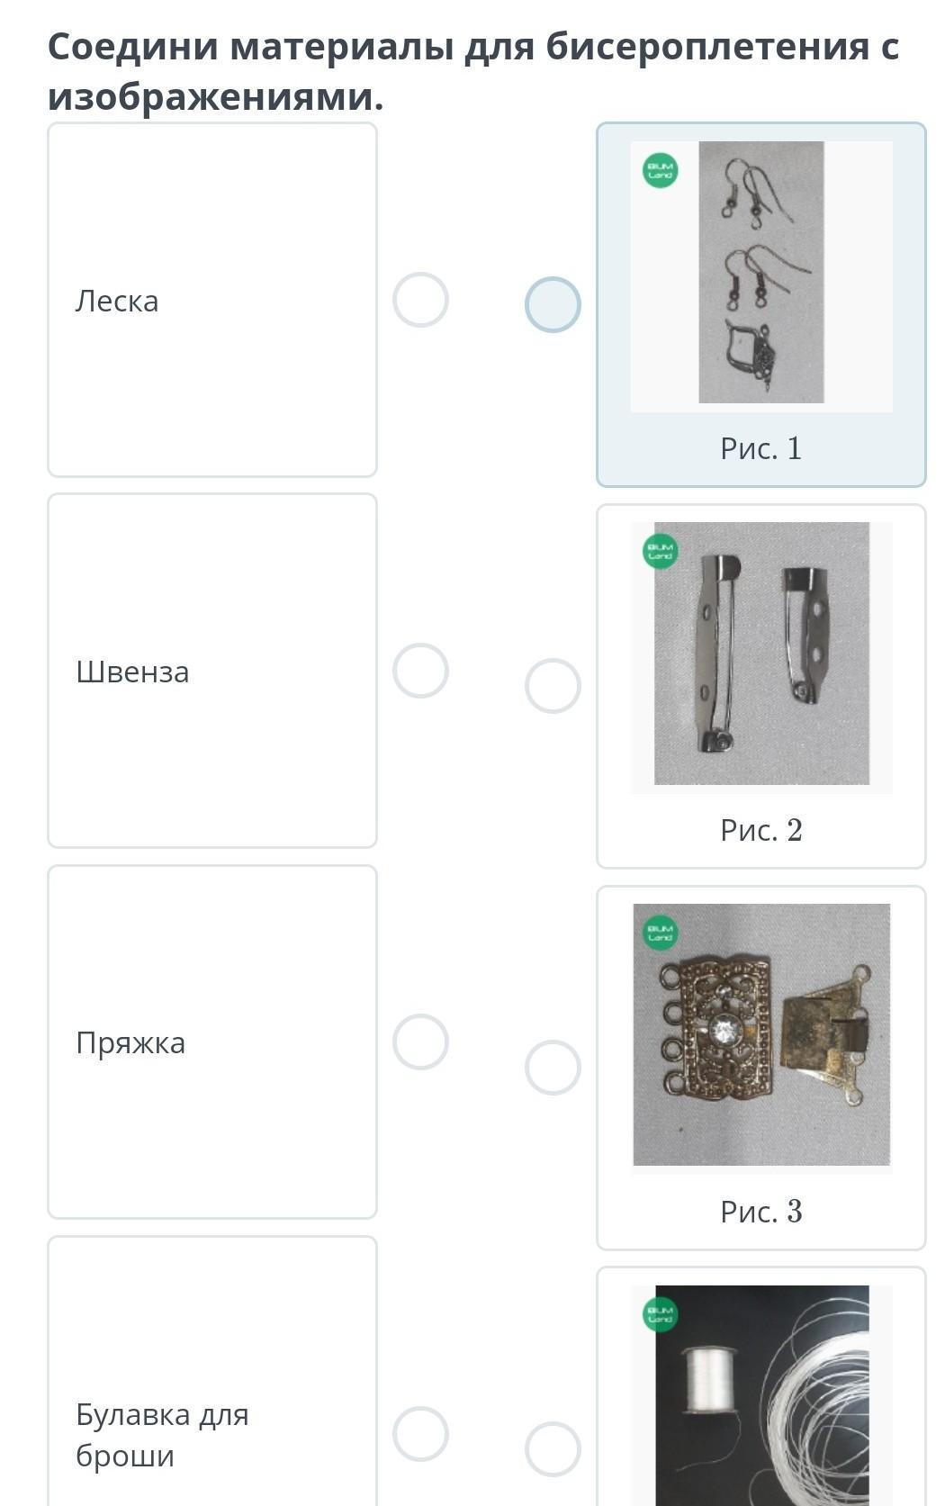Click the earring hooks image in Рис. 1
945x1506 pixels.
(x=761, y=272)
